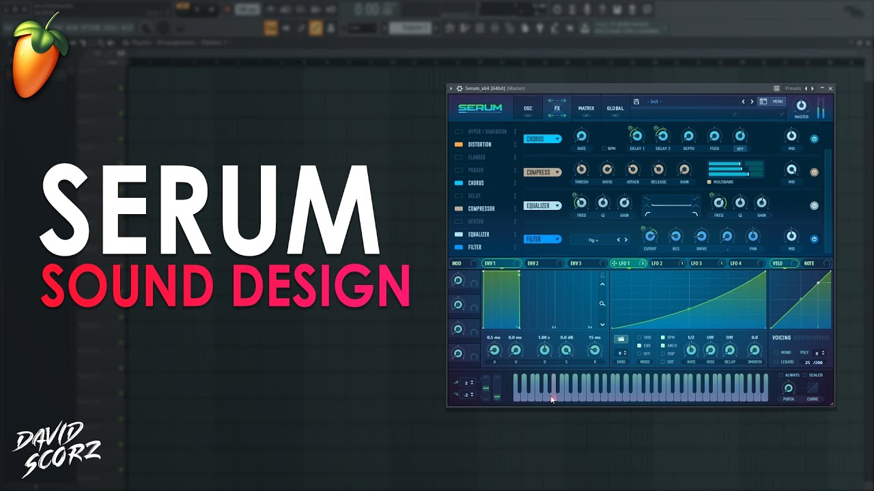This screenshot has height=491, width=874.
Task: Click the envelope lock icon
Action: click(602, 276)
